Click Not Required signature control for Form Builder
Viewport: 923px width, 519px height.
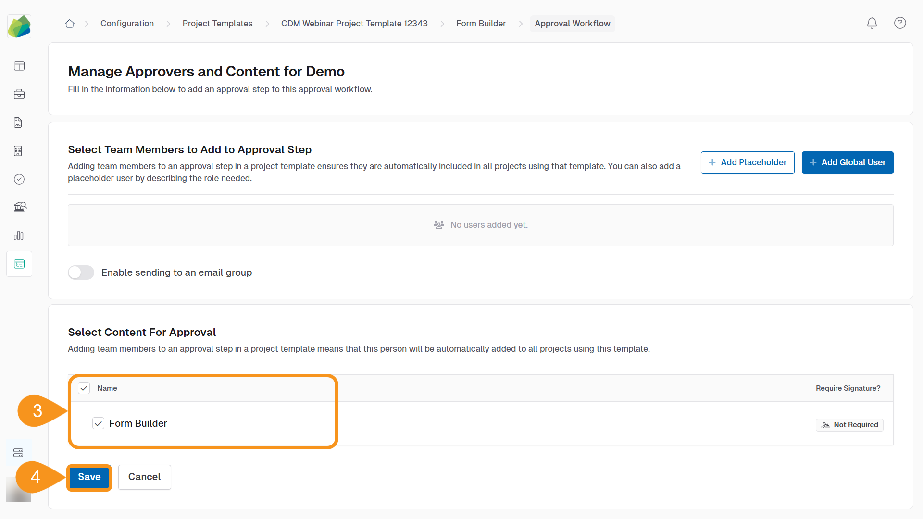pyautogui.click(x=849, y=425)
